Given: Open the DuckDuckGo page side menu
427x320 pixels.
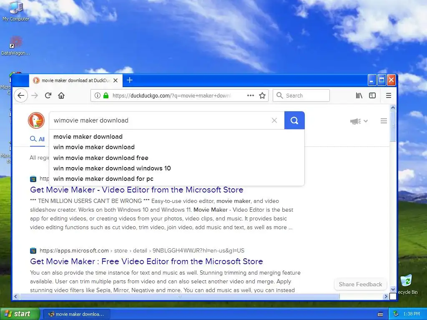Looking at the screenshot, I should 384,121.
